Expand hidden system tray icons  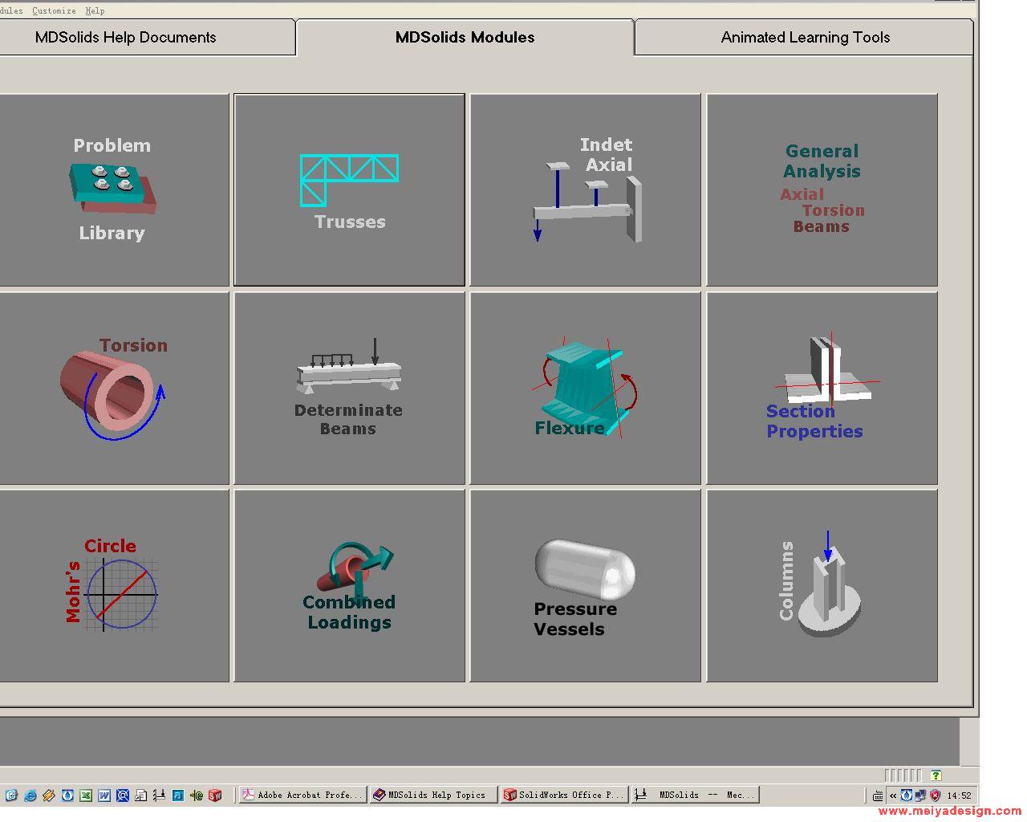coord(893,796)
